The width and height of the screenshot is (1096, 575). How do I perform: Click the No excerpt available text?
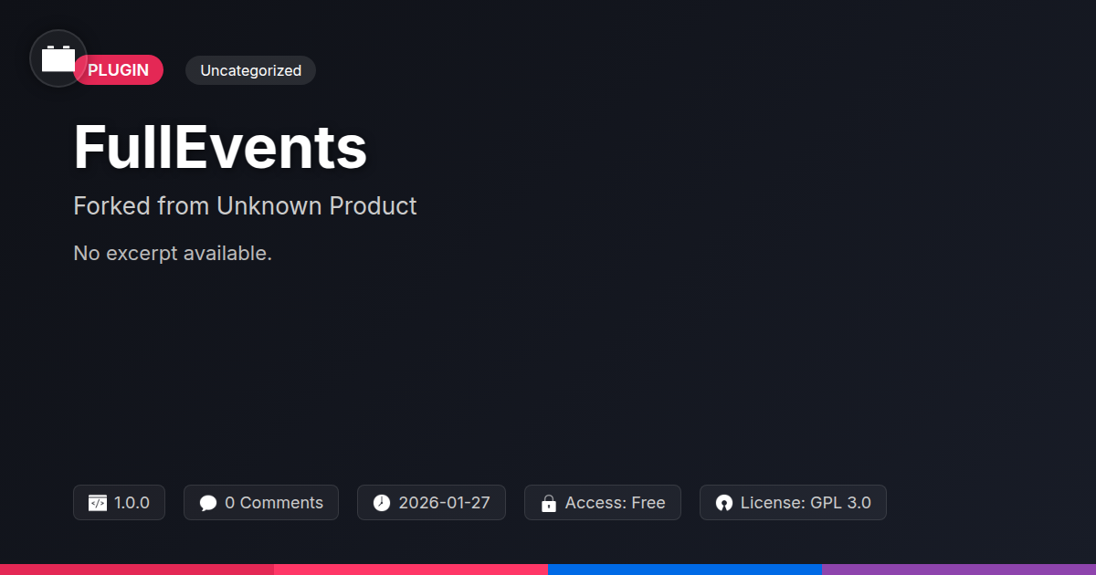(173, 253)
